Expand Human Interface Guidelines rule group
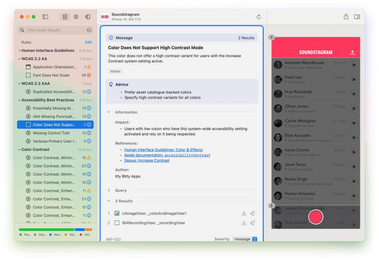This screenshot has width=379, height=261. tap(20, 50)
